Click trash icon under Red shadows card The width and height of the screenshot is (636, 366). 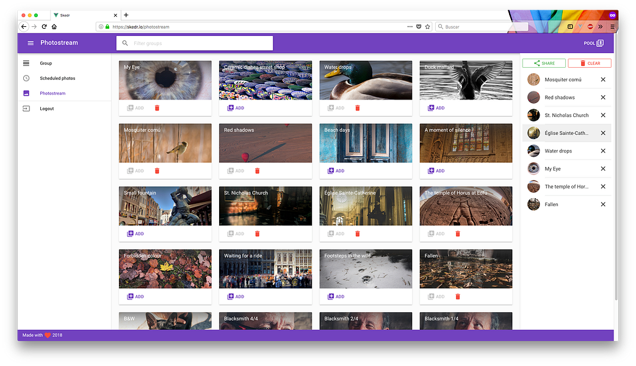tap(257, 171)
